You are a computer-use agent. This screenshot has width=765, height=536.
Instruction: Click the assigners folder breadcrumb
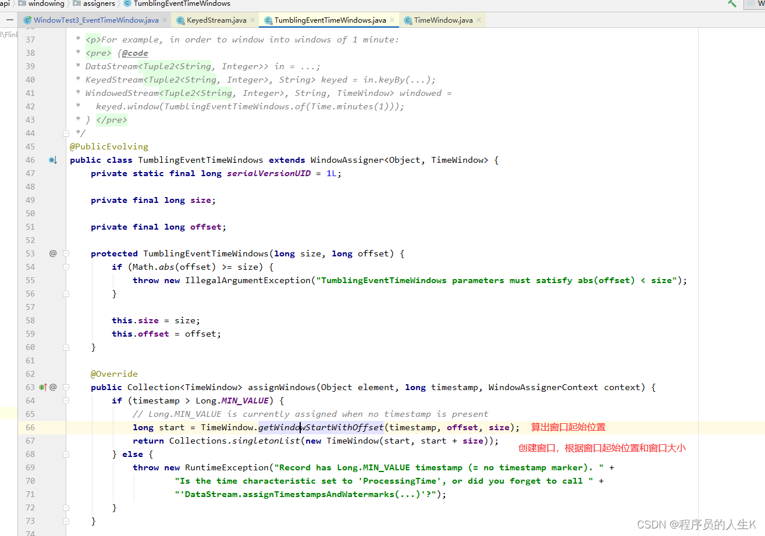pyautogui.click(x=98, y=3)
